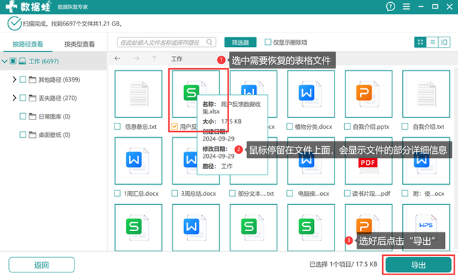Click the 部分文本 txt file name
Screen dimensions: 458x280
[x=256, y=194]
